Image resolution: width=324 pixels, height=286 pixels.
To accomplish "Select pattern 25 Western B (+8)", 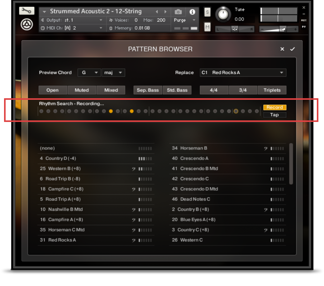I will tap(96, 169).
